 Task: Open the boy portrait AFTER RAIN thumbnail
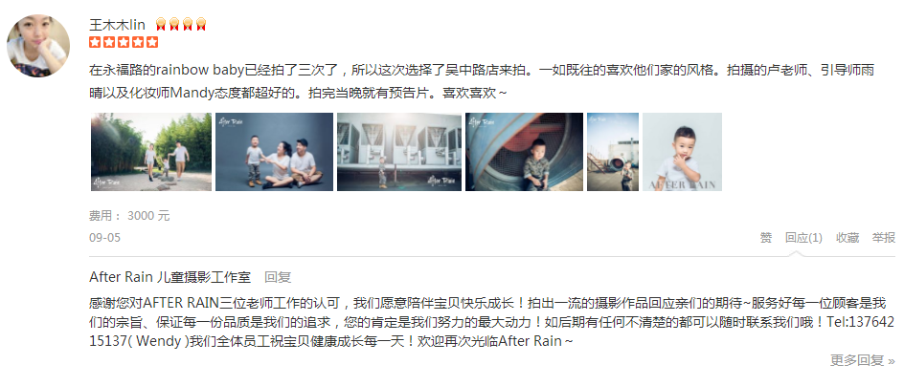click(x=682, y=152)
